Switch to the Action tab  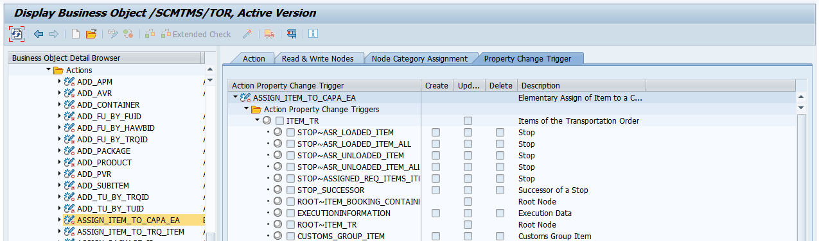pyautogui.click(x=254, y=58)
